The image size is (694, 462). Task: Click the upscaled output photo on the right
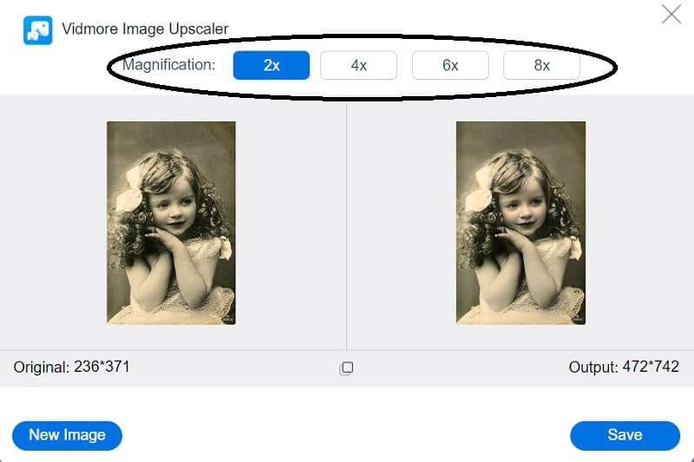(x=520, y=223)
